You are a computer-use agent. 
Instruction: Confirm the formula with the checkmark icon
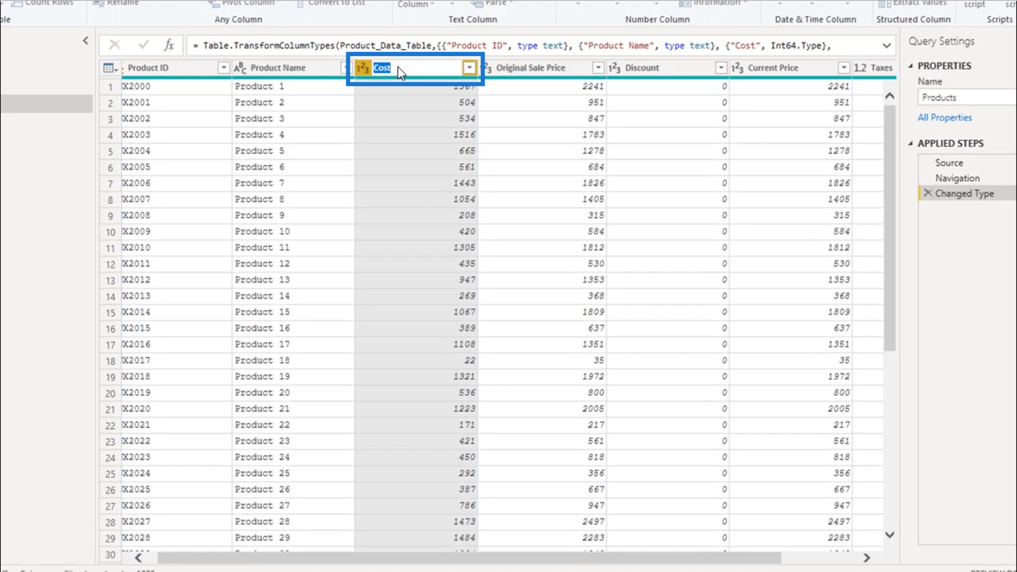[x=144, y=44]
